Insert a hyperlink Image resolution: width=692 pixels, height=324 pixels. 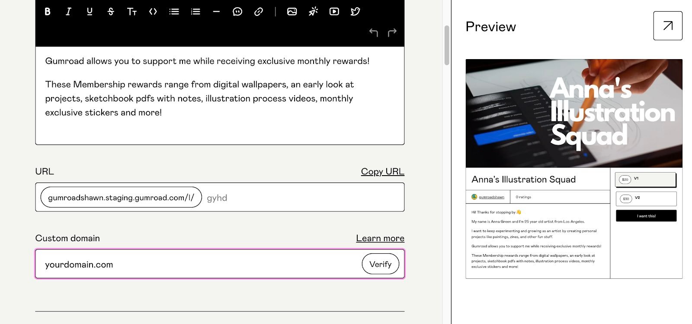(x=259, y=12)
